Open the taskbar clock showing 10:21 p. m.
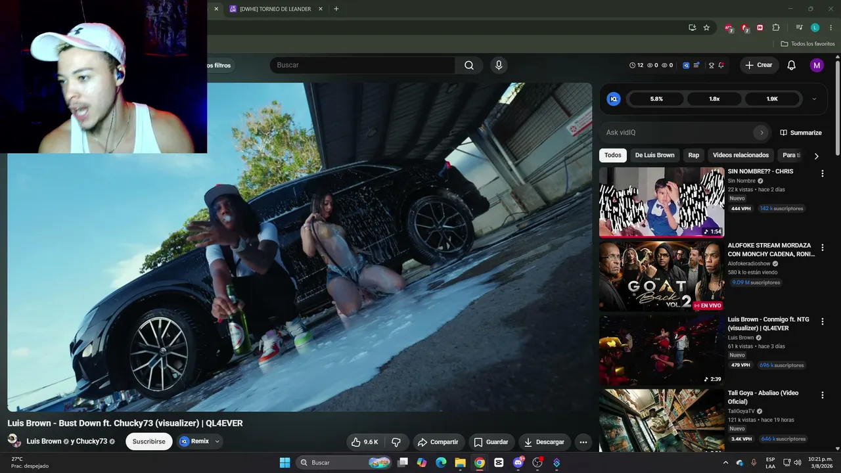This screenshot has height=473, width=841. coord(821,462)
